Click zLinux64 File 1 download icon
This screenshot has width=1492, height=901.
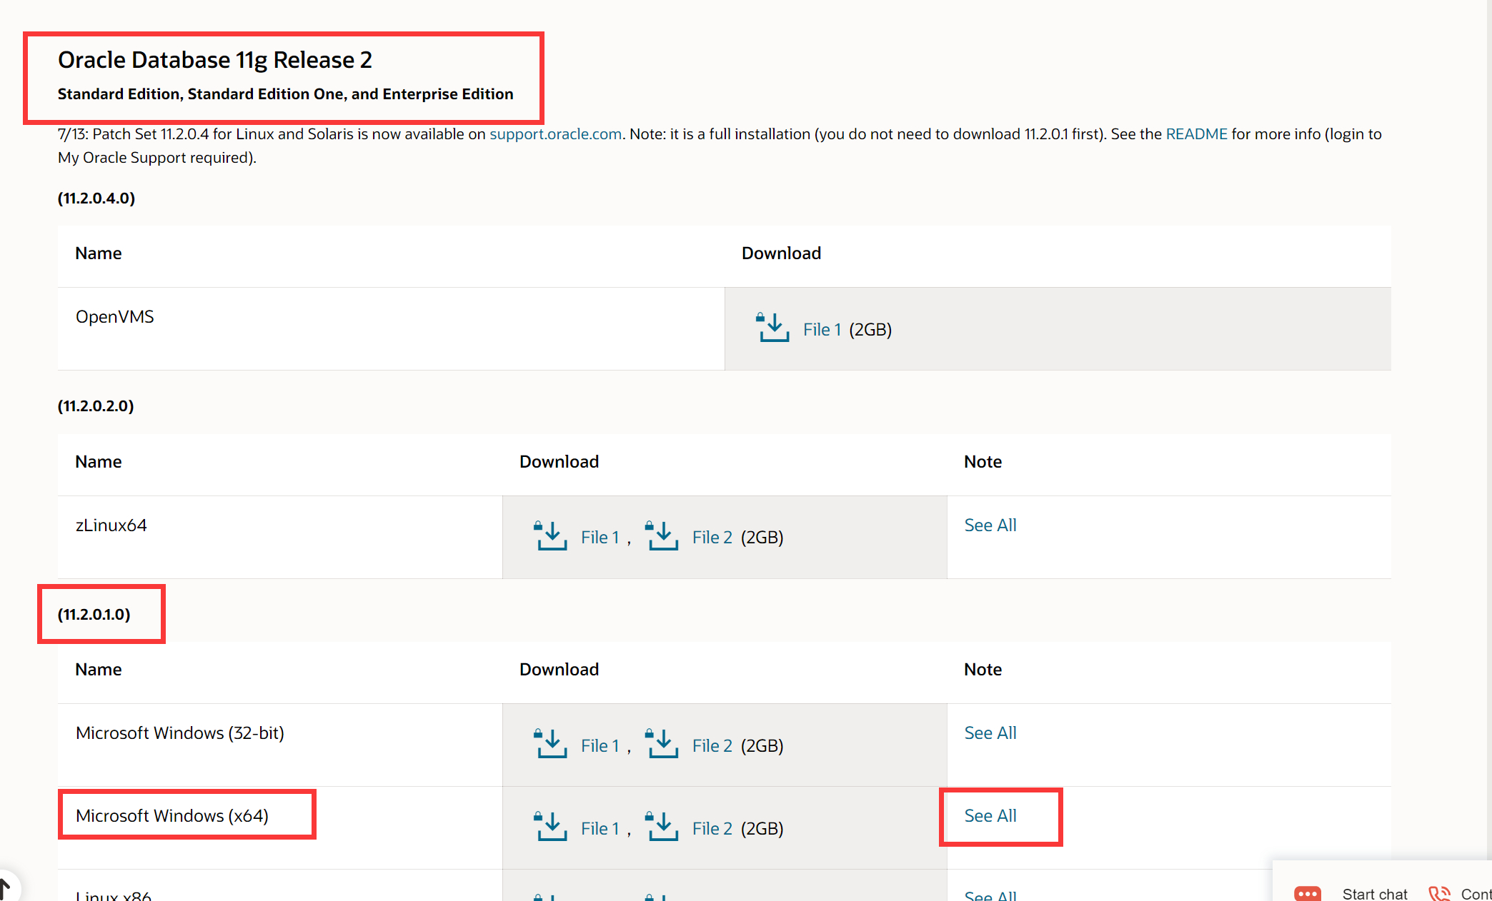tap(550, 535)
